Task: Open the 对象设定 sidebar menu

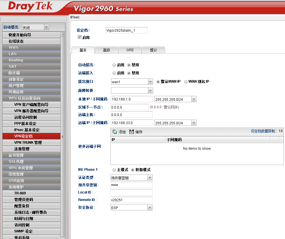Action: tap(32, 79)
